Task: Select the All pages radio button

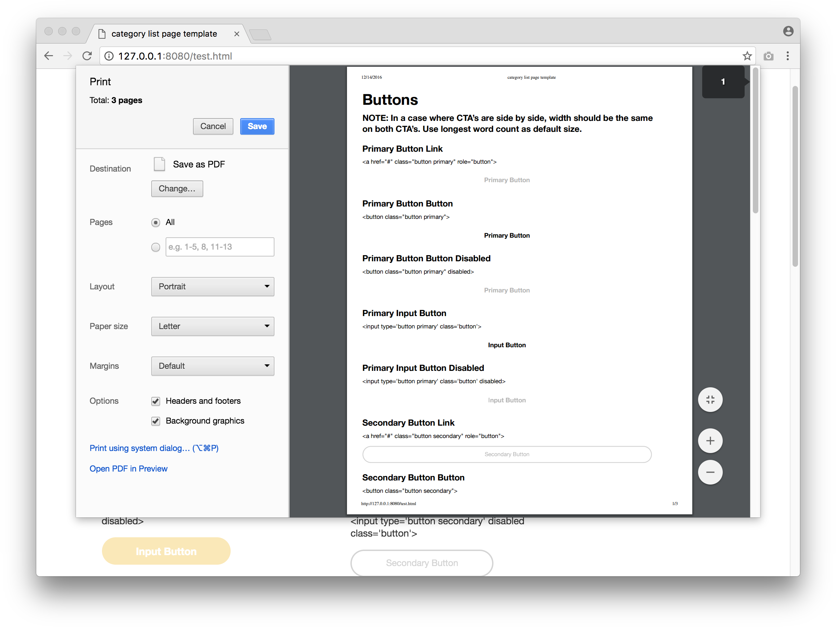Action: (x=155, y=222)
